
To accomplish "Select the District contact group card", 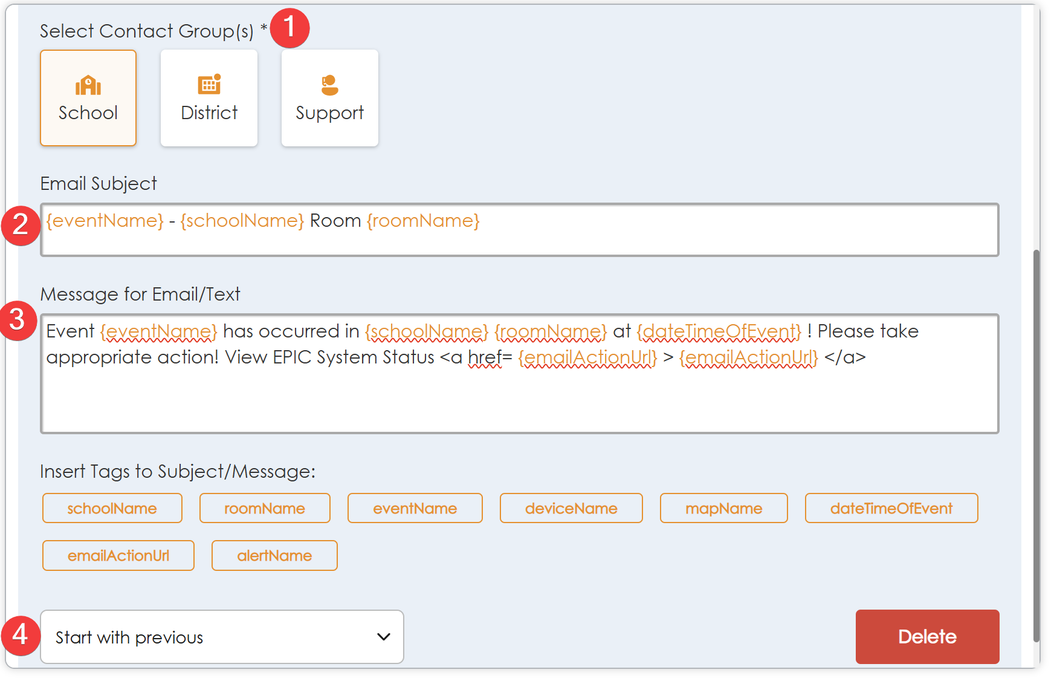I will 209,98.
